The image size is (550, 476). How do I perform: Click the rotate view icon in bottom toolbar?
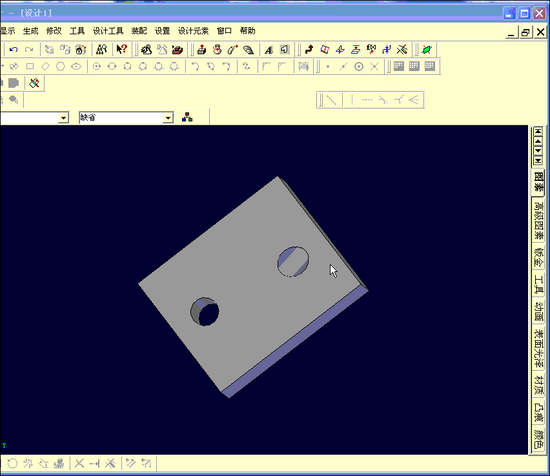(13, 464)
